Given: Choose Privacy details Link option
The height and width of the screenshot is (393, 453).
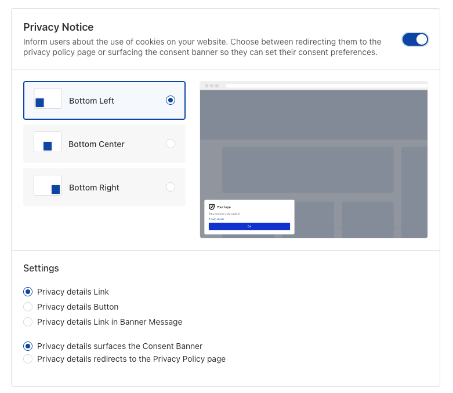Looking at the screenshot, I should [x=28, y=292].
